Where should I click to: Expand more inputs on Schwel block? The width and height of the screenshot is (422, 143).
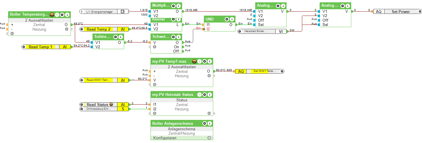click(x=155, y=47)
